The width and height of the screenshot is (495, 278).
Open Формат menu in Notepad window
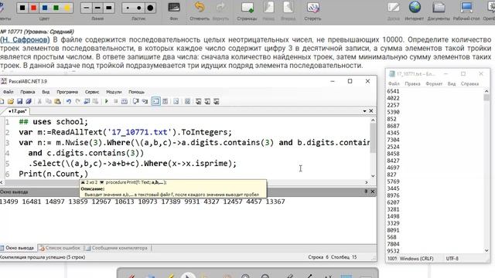point(434,84)
